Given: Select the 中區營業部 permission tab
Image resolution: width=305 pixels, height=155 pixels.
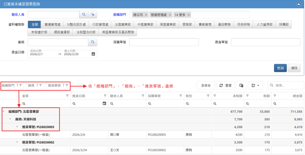Looking at the screenshot, I should (145, 25).
